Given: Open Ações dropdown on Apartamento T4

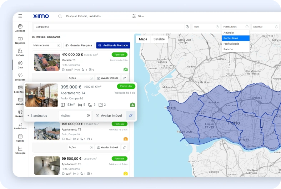Looking at the screenshot, I should pyautogui.click(x=75, y=116).
